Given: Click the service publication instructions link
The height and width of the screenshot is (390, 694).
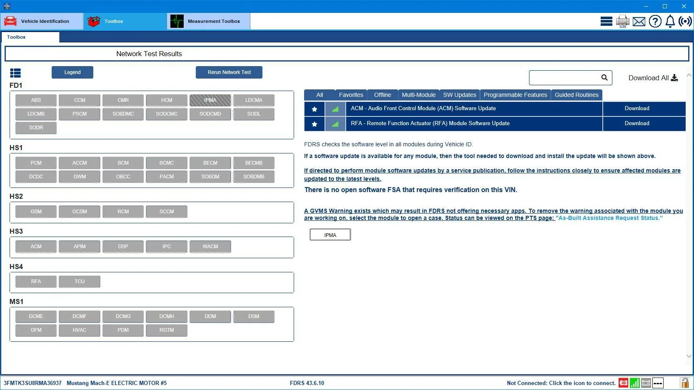Looking at the screenshot, I should 492,175.
